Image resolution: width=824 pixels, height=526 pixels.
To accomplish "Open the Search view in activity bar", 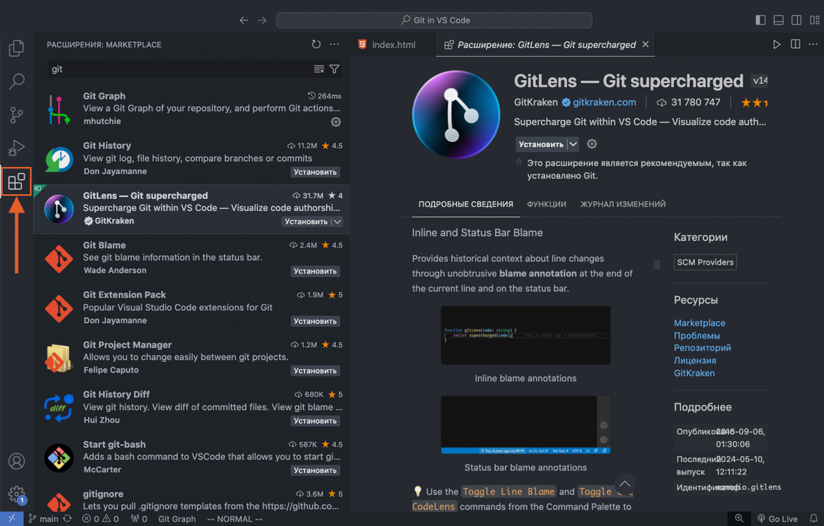I will coord(17,81).
